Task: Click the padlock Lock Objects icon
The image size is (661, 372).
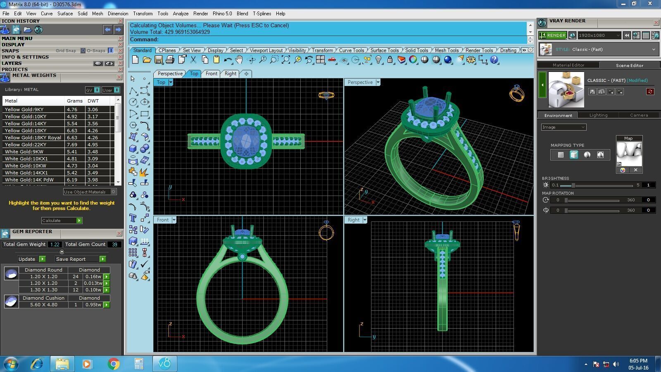Action: pyautogui.click(x=390, y=60)
